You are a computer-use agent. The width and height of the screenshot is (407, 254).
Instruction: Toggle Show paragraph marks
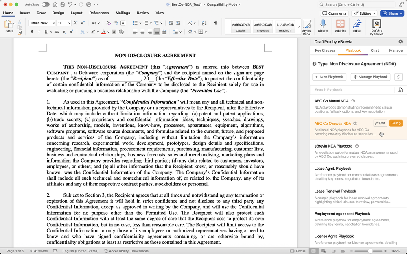215,23
